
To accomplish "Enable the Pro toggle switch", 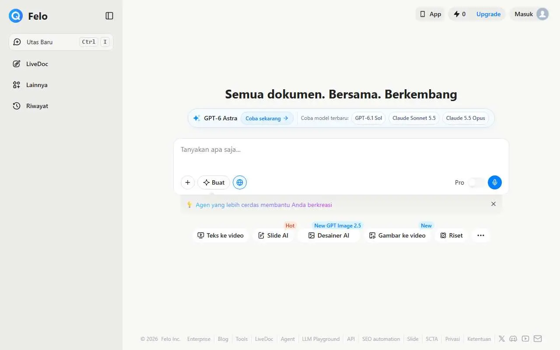I will [x=476, y=182].
